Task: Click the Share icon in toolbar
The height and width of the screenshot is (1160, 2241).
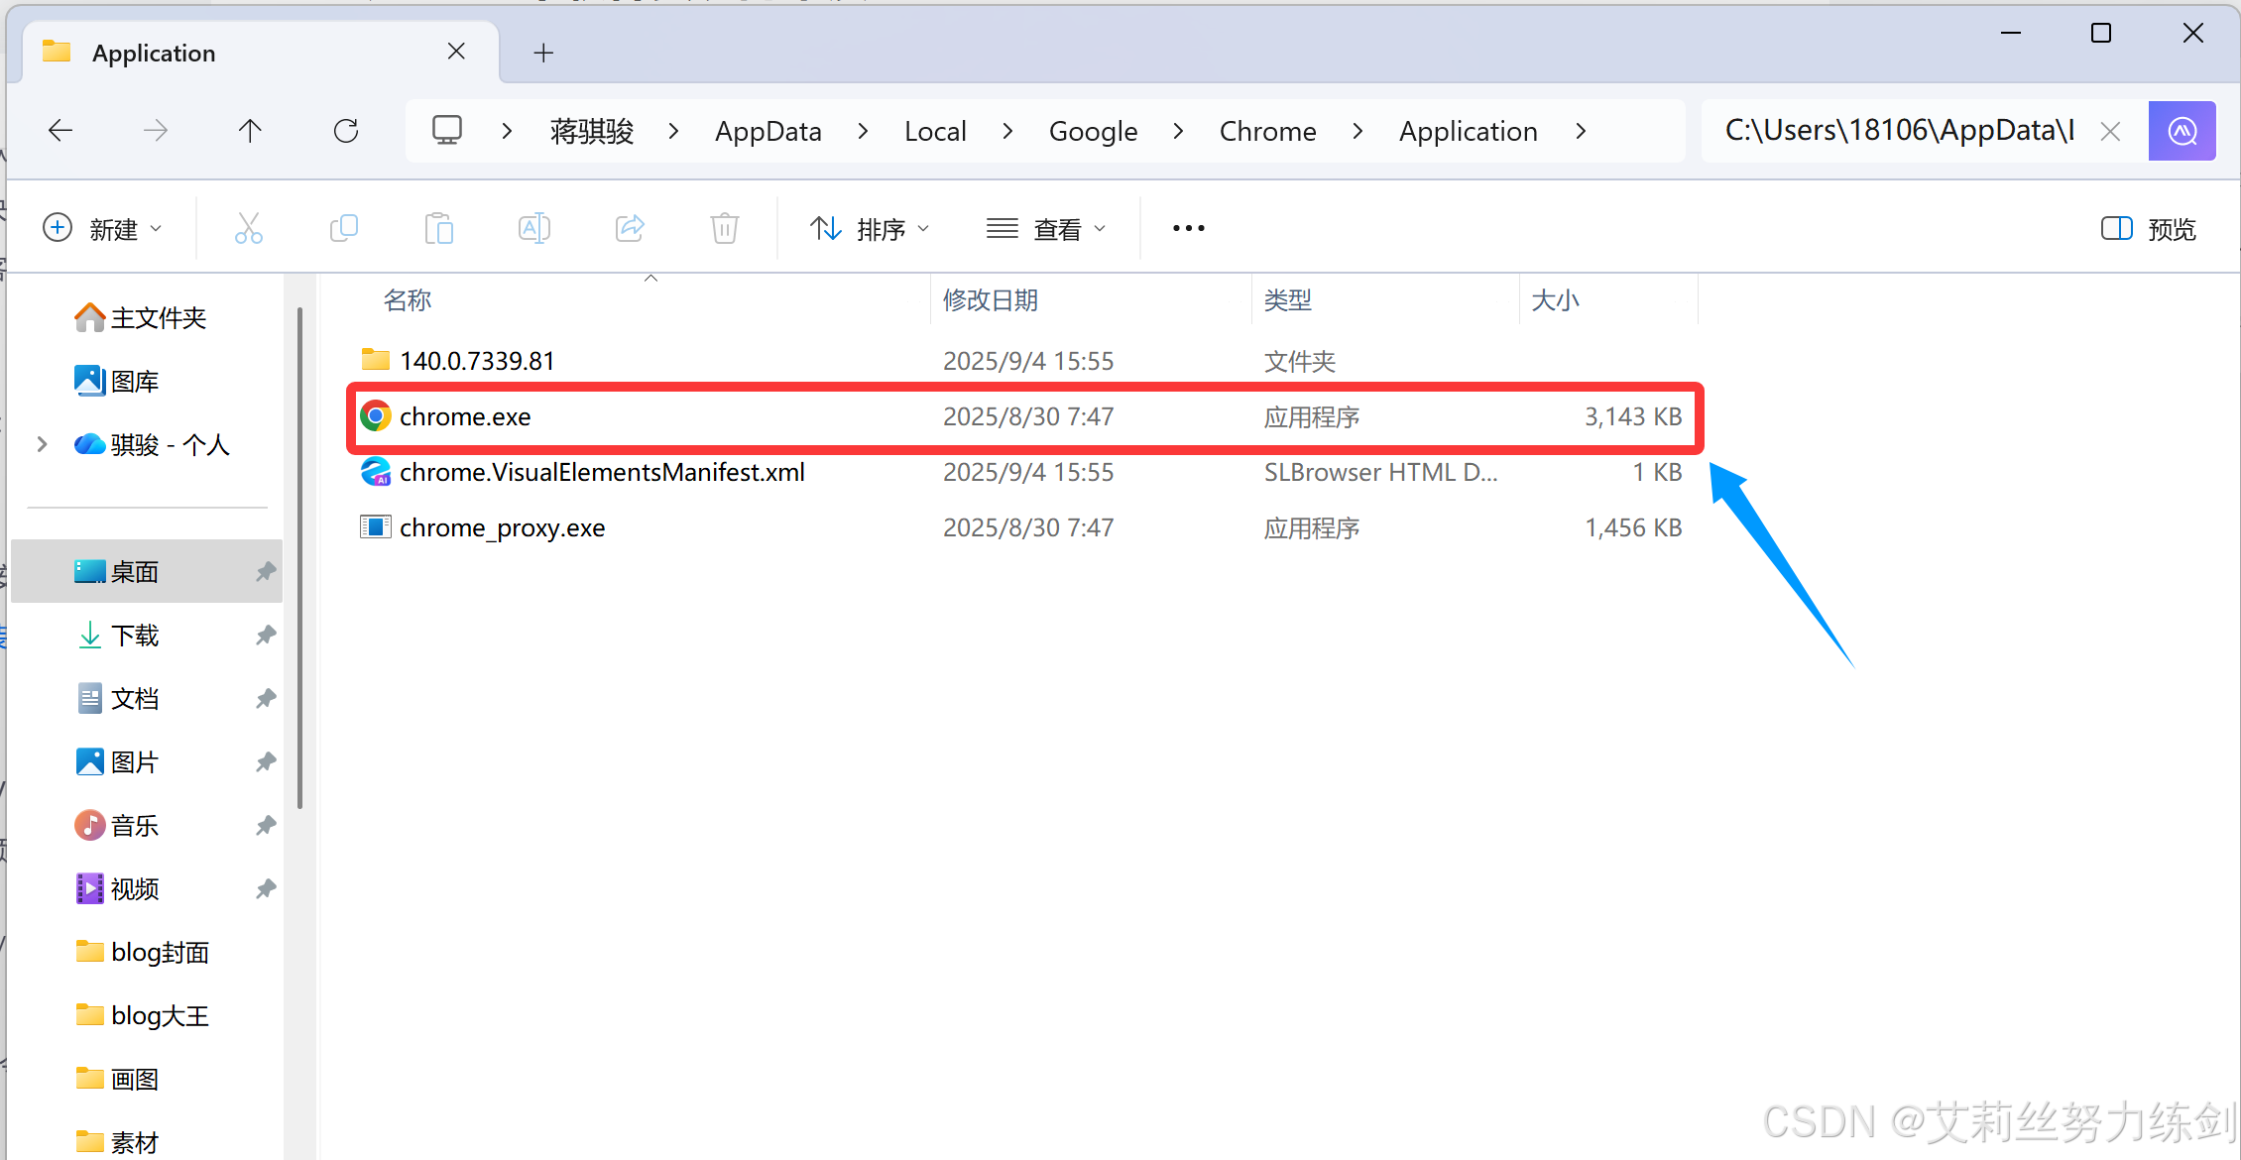Action: click(x=630, y=229)
